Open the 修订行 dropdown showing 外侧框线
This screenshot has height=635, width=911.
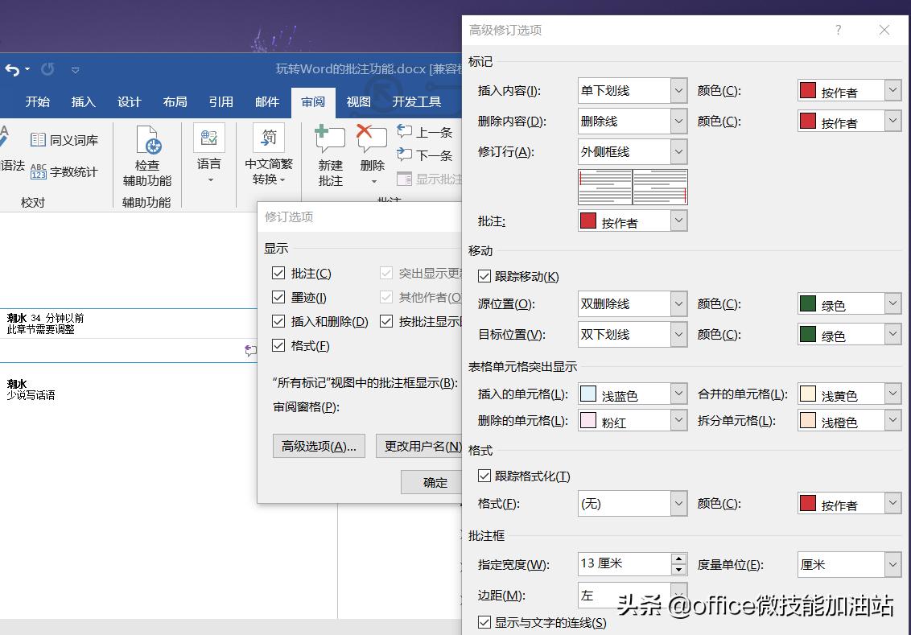click(x=678, y=151)
